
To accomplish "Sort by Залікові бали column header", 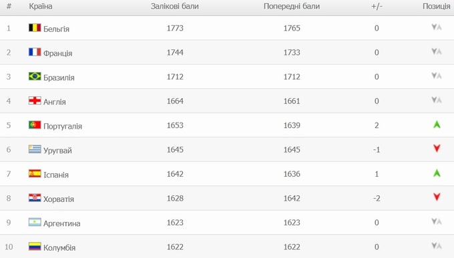I will pyautogui.click(x=175, y=7).
